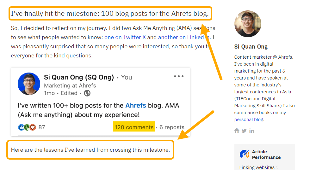Open the author's LinkedIn profile icon

point(252,131)
